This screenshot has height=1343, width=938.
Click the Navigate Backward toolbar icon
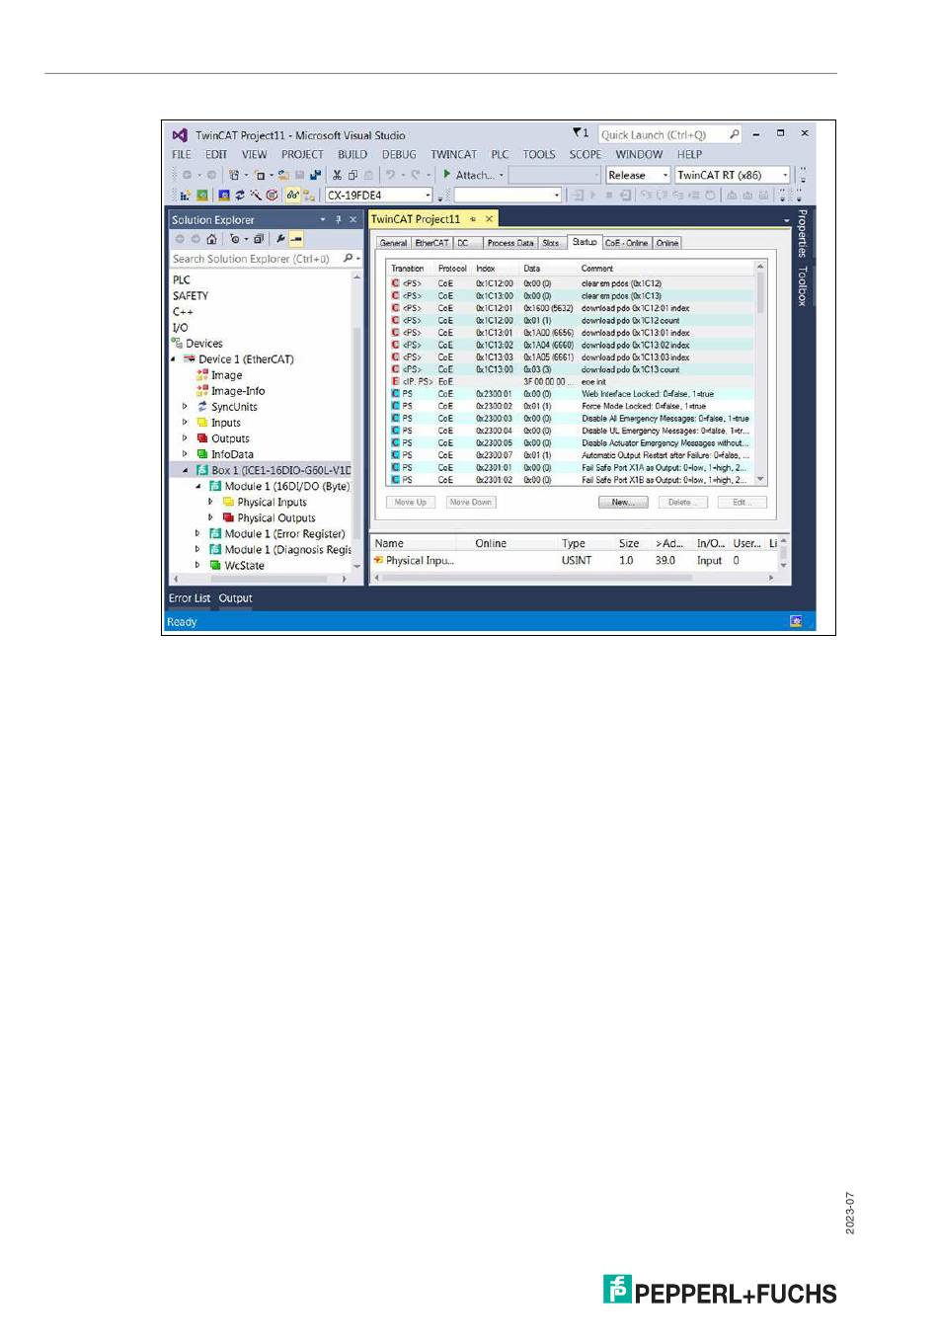tap(187, 175)
